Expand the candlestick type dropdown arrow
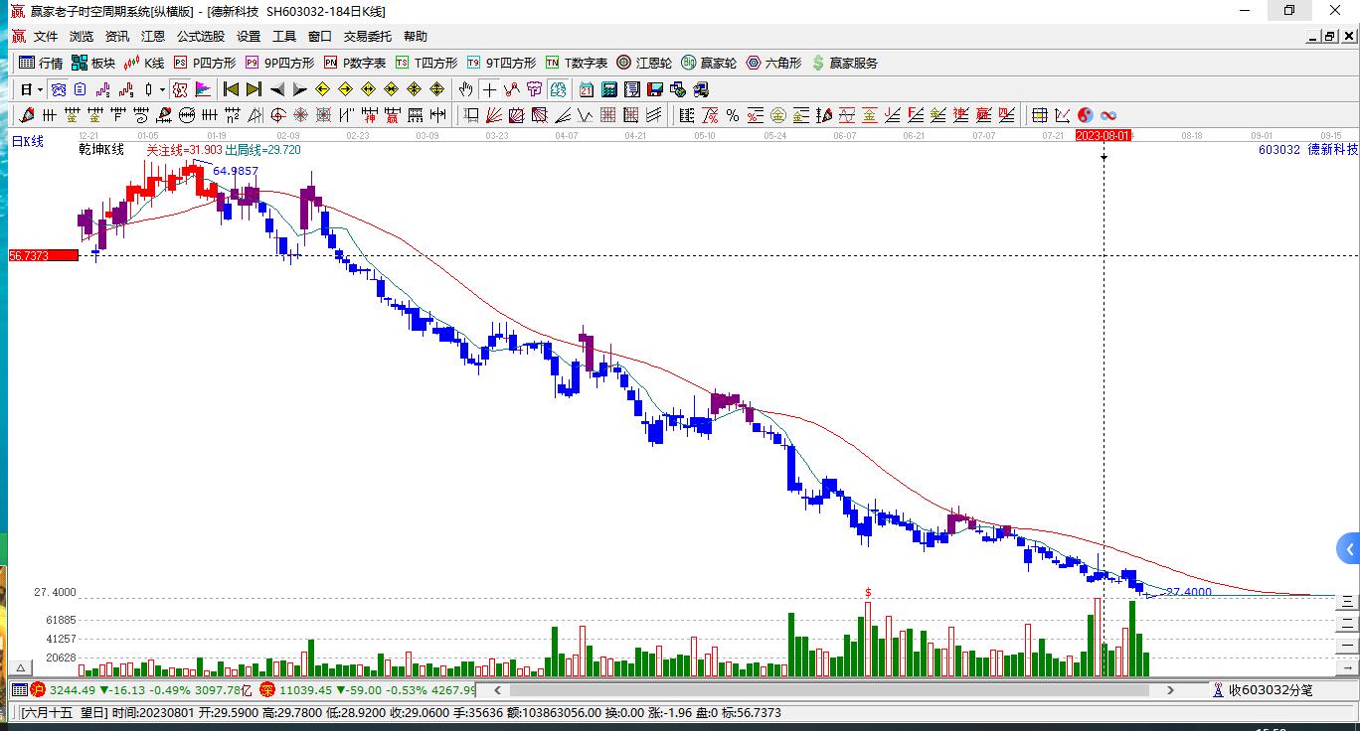This screenshot has height=731, width=1360. tap(162, 89)
